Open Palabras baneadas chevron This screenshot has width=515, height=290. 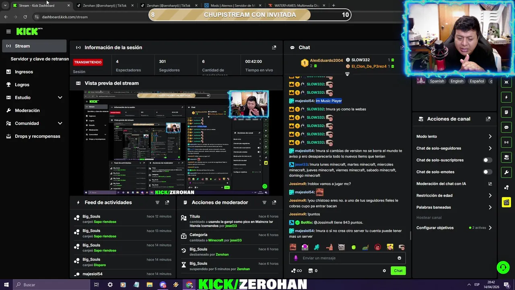(490, 207)
